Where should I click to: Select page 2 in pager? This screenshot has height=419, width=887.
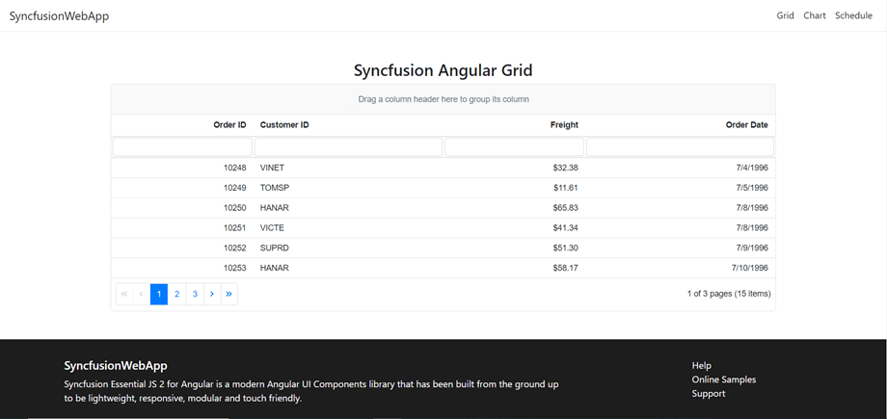(177, 294)
